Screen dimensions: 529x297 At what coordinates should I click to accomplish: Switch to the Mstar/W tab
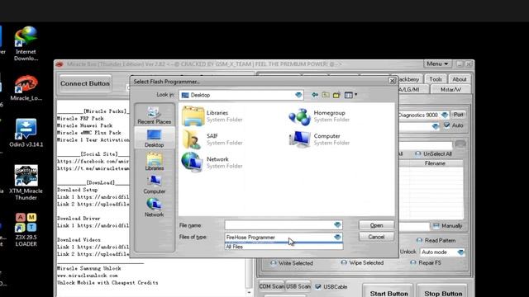coord(450,90)
